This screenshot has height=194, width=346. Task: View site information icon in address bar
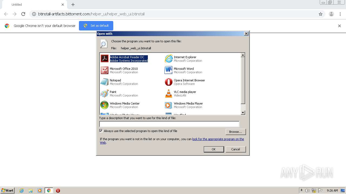(x=34, y=14)
